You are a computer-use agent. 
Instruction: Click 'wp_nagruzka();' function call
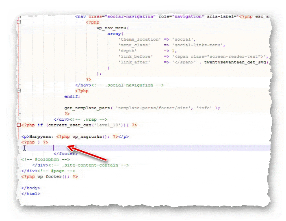point(91,136)
